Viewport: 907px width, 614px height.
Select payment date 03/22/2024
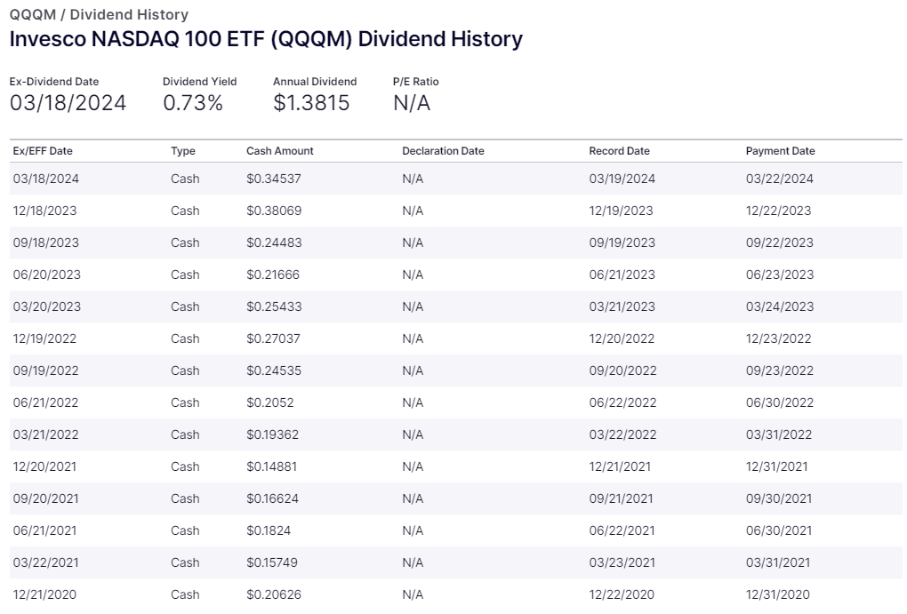[779, 179]
